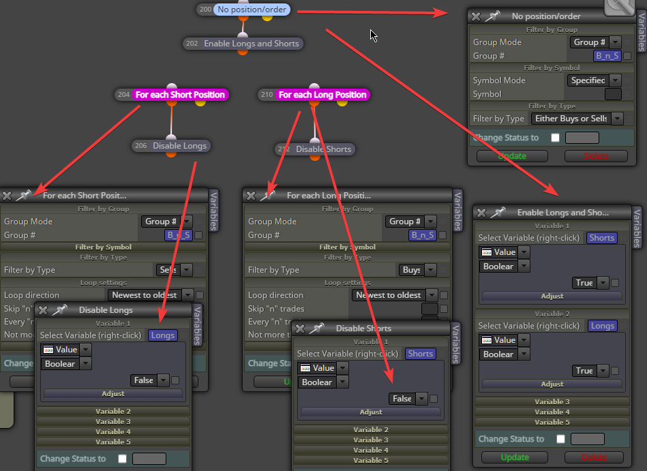Screen dimensions: 647x471
Task: Select node 204 For each Short Position
Action: click(x=172, y=95)
